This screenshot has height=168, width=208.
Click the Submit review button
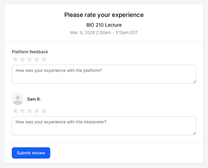31,153
